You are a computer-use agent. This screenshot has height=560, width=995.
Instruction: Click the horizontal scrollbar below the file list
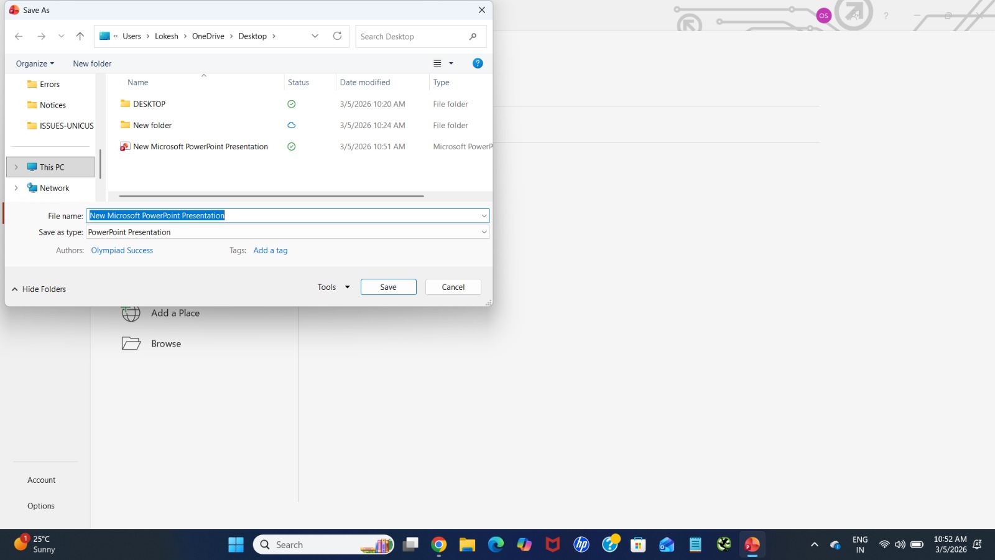(269, 195)
